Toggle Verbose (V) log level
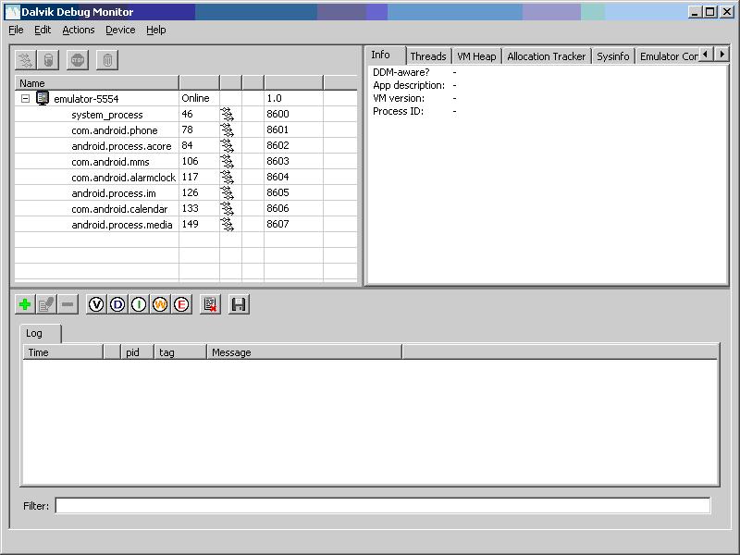740x555 pixels. [96, 304]
